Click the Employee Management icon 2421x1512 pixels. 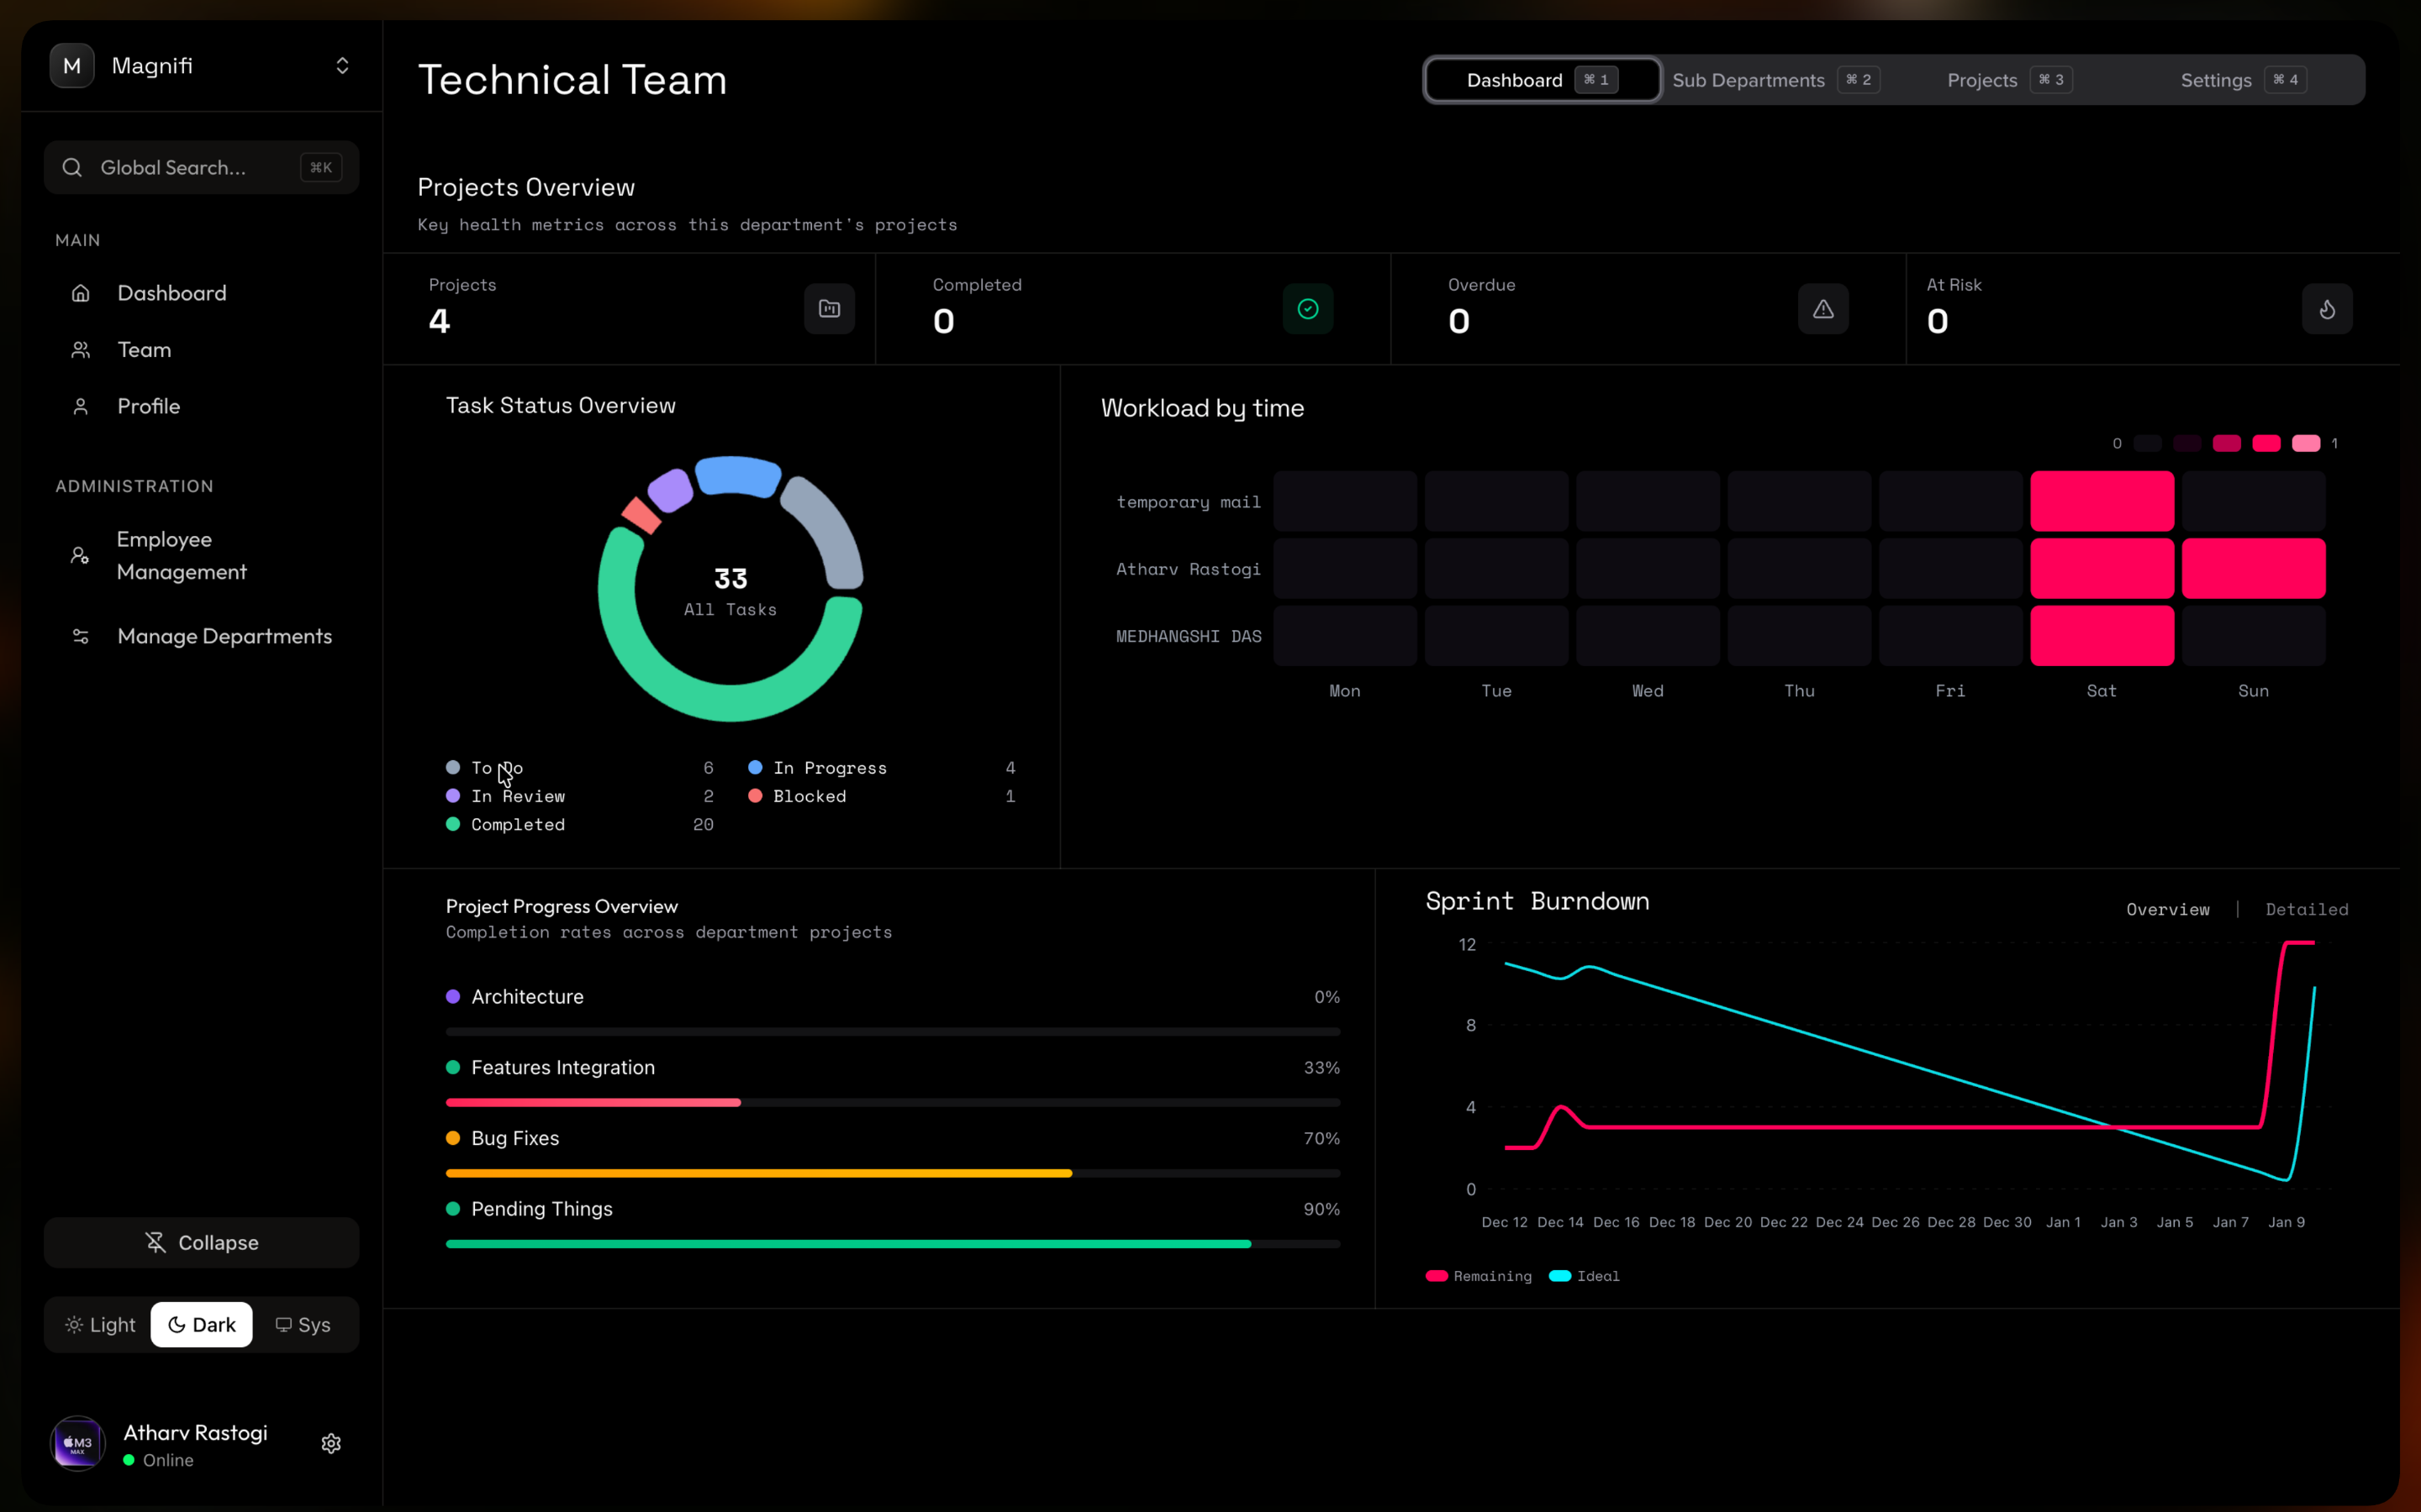[81, 555]
